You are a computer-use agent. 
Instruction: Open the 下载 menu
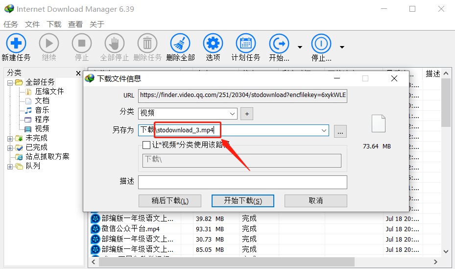[54, 24]
